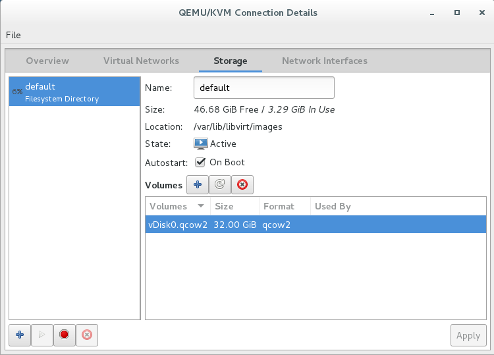
Task: Select the Storage tab
Action: click(231, 61)
